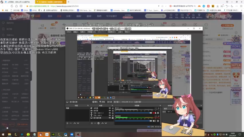This screenshot has height=137, width=244.
Task: Click the search magnifier in Douyu search box
Action: pyautogui.click(x=163, y=16)
